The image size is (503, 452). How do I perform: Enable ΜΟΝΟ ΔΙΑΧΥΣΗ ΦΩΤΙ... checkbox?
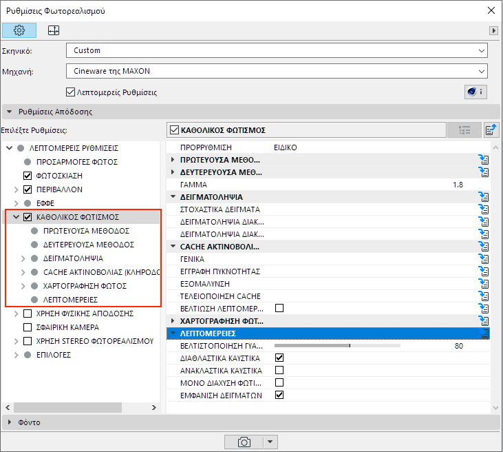click(x=279, y=382)
